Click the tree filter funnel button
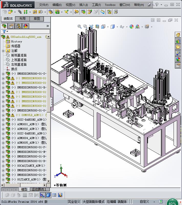The width and height of the screenshot is (182, 205). click(x=4, y=31)
